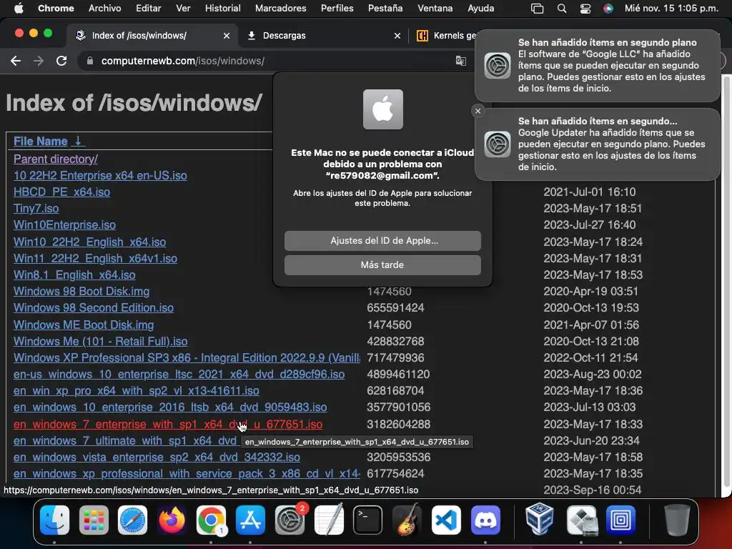Open Finder from the Dock
The height and width of the screenshot is (549, 732).
point(54,520)
